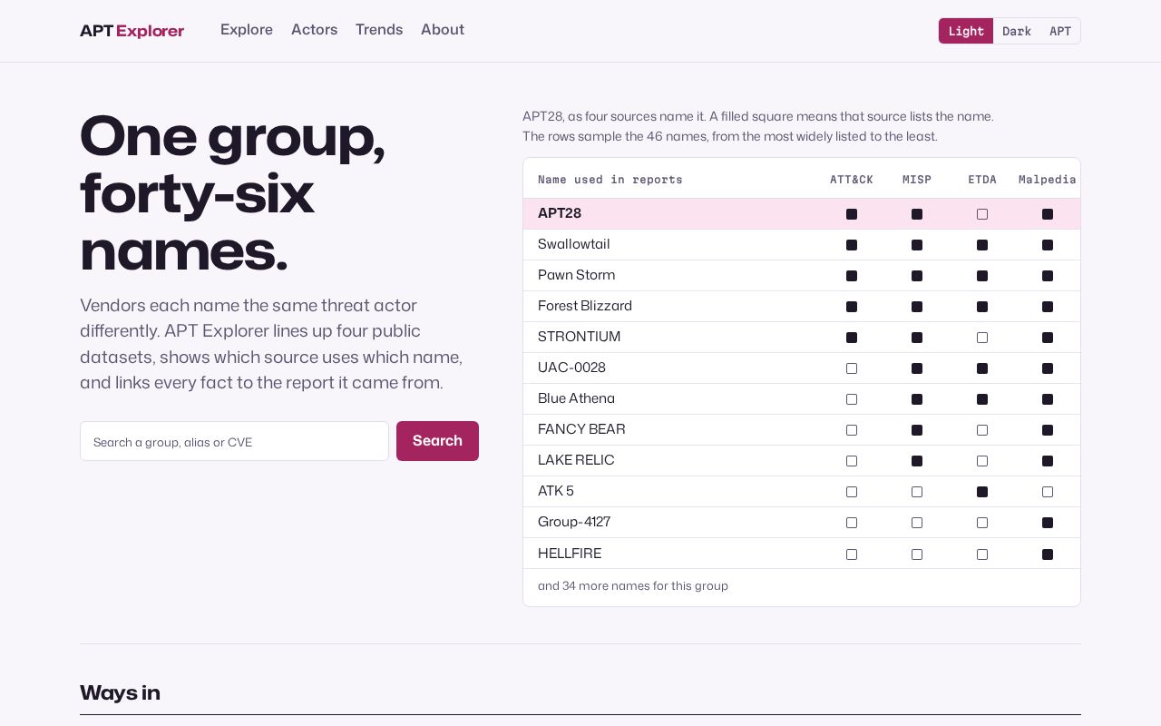Open the APT Explorer home logo

132,31
